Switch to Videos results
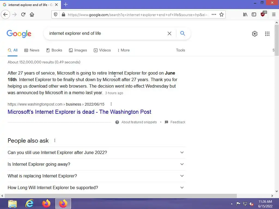The width and height of the screenshot is (279, 209). [102, 50]
